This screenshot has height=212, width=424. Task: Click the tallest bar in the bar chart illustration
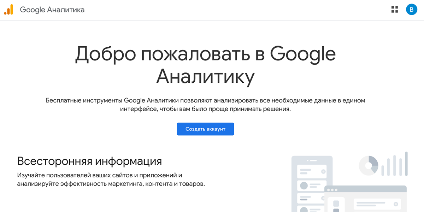[x=406, y=164]
